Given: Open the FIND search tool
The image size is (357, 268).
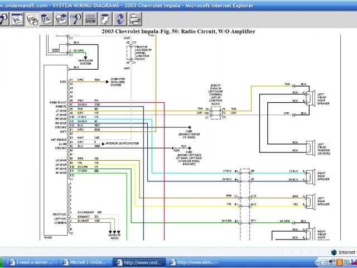Looking at the screenshot, I should click(76, 18).
